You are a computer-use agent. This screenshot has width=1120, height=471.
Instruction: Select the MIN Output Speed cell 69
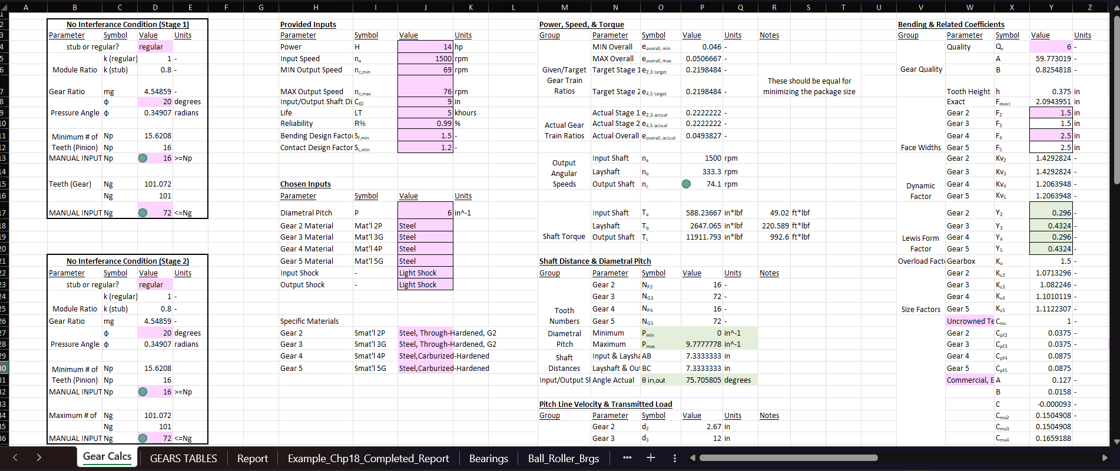click(x=425, y=69)
